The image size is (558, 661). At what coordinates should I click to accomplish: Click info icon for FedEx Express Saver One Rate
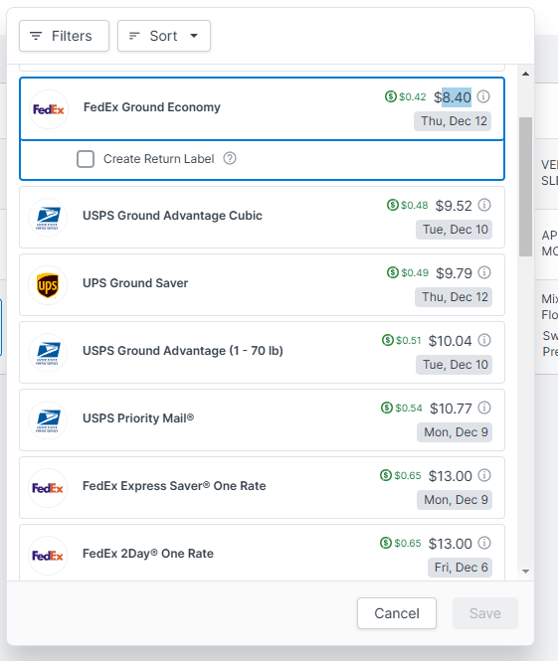484,475
